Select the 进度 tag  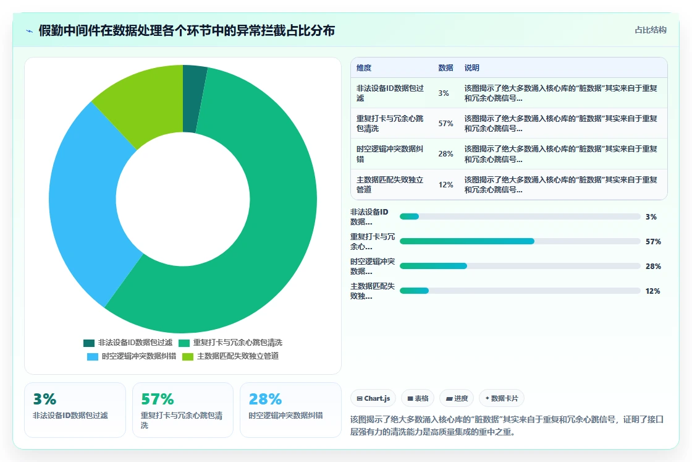click(457, 398)
